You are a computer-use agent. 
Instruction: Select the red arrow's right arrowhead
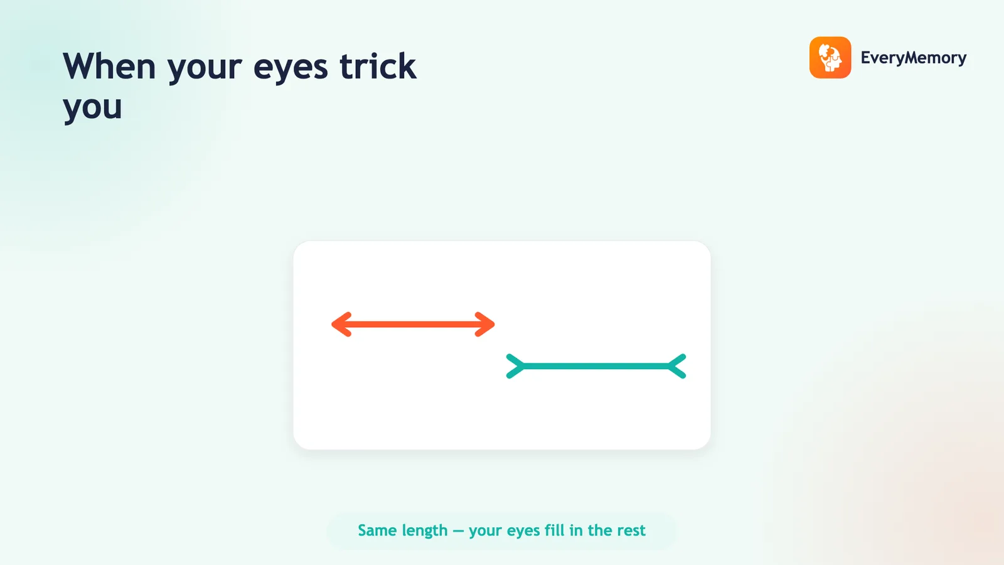(485, 325)
